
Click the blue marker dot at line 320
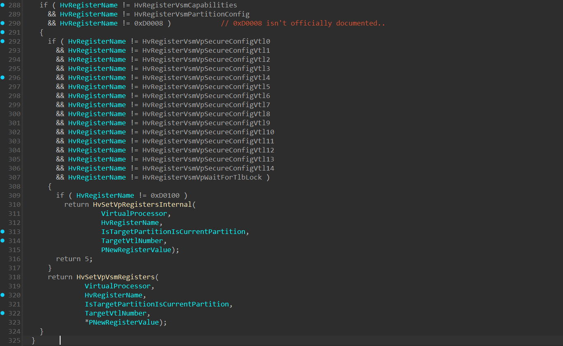(x=2, y=295)
